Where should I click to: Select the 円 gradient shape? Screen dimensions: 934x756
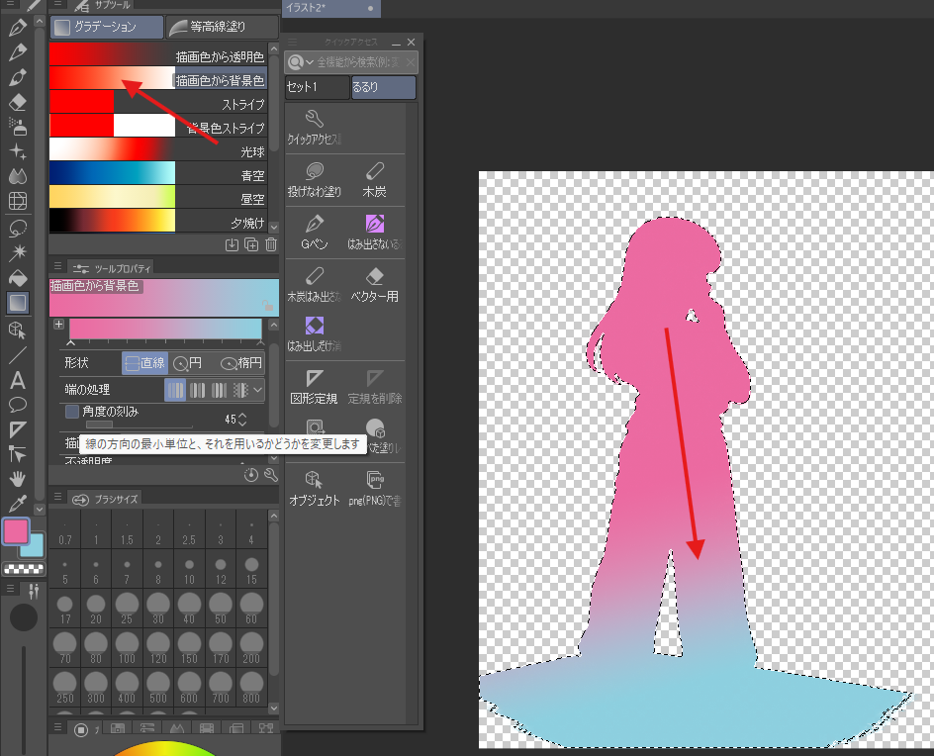point(188,363)
